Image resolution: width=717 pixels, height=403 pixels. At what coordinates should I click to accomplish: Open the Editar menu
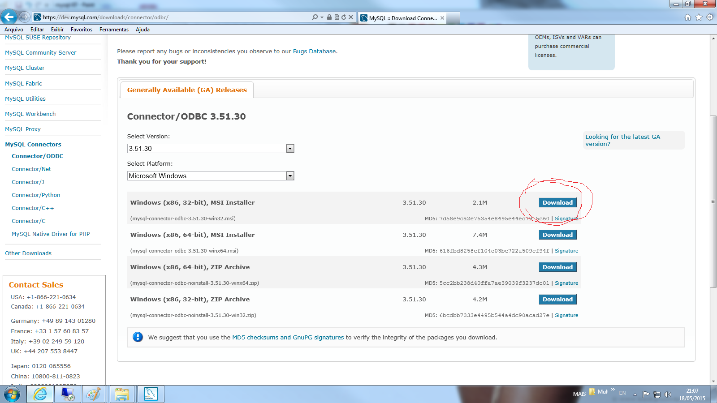click(x=37, y=30)
